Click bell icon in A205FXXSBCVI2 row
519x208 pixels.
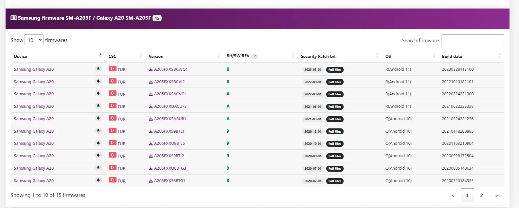(98, 81)
